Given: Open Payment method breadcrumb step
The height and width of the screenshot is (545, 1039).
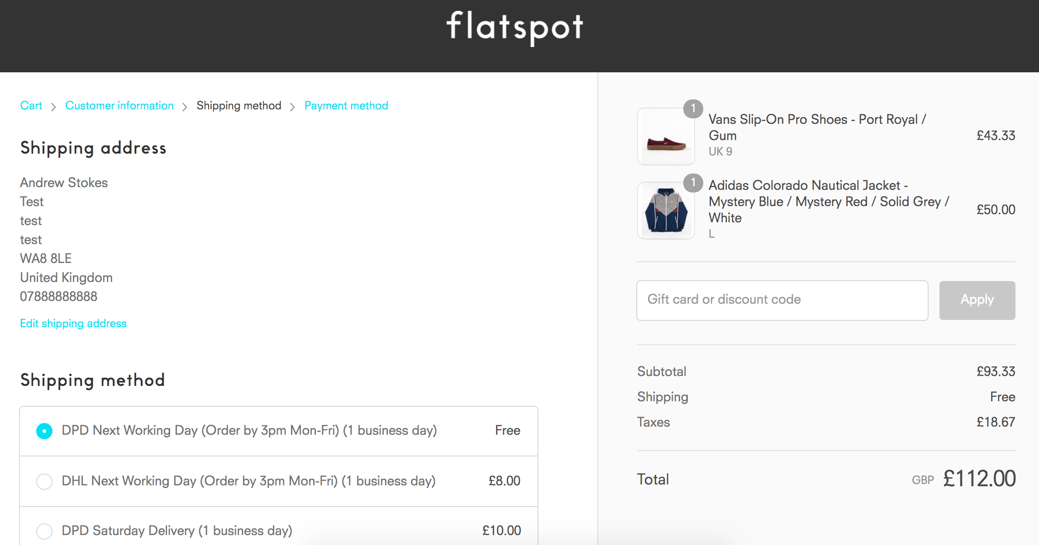Looking at the screenshot, I should 346,106.
